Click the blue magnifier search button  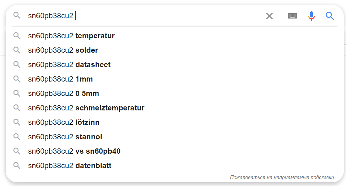tap(330, 16)
